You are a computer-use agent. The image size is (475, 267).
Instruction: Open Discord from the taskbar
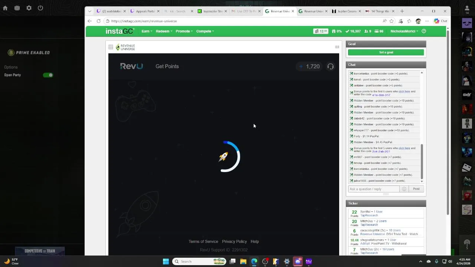click(298, 261)
